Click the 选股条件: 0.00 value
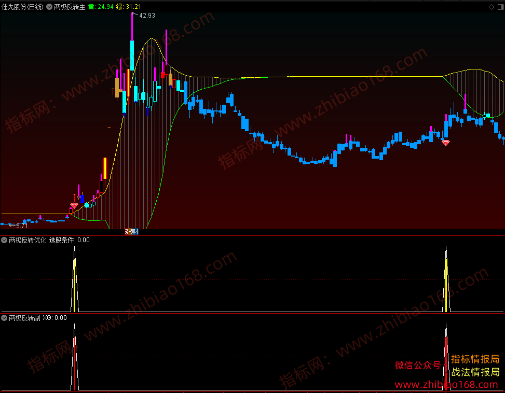505x393 pixels. click(69, 240)
